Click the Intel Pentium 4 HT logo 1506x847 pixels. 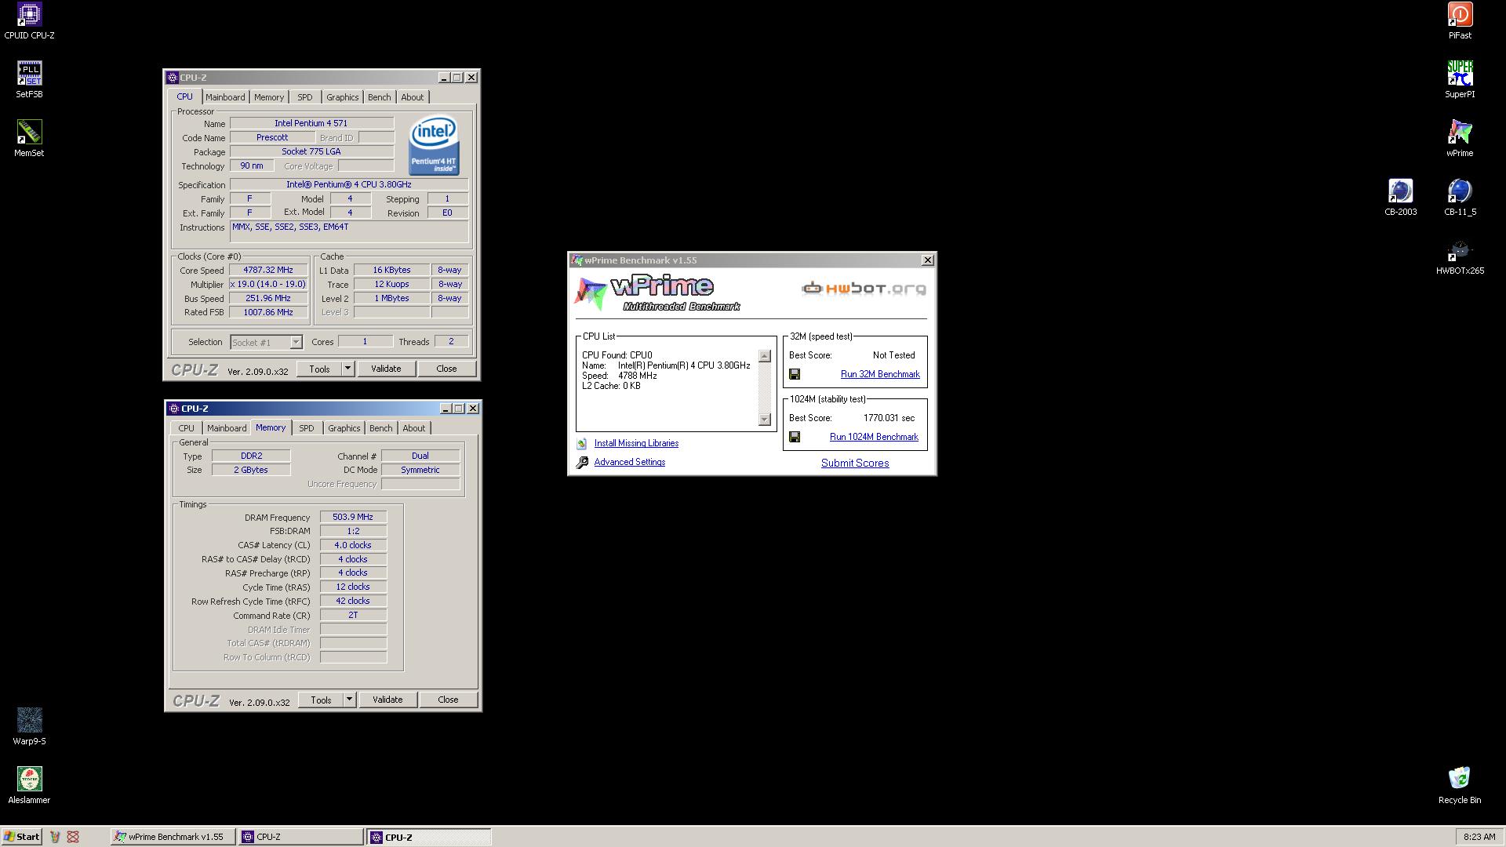(434, 146)
